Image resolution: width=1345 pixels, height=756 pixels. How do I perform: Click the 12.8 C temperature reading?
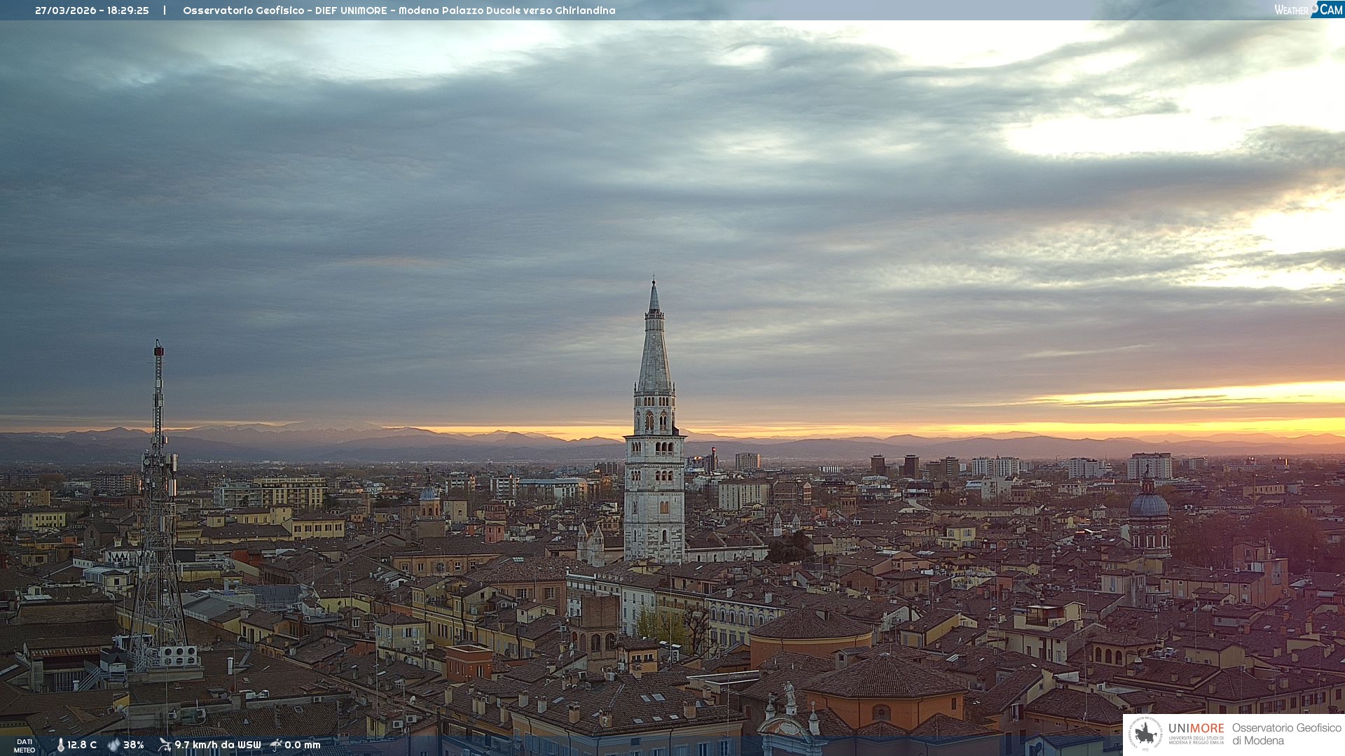[82, 745]
